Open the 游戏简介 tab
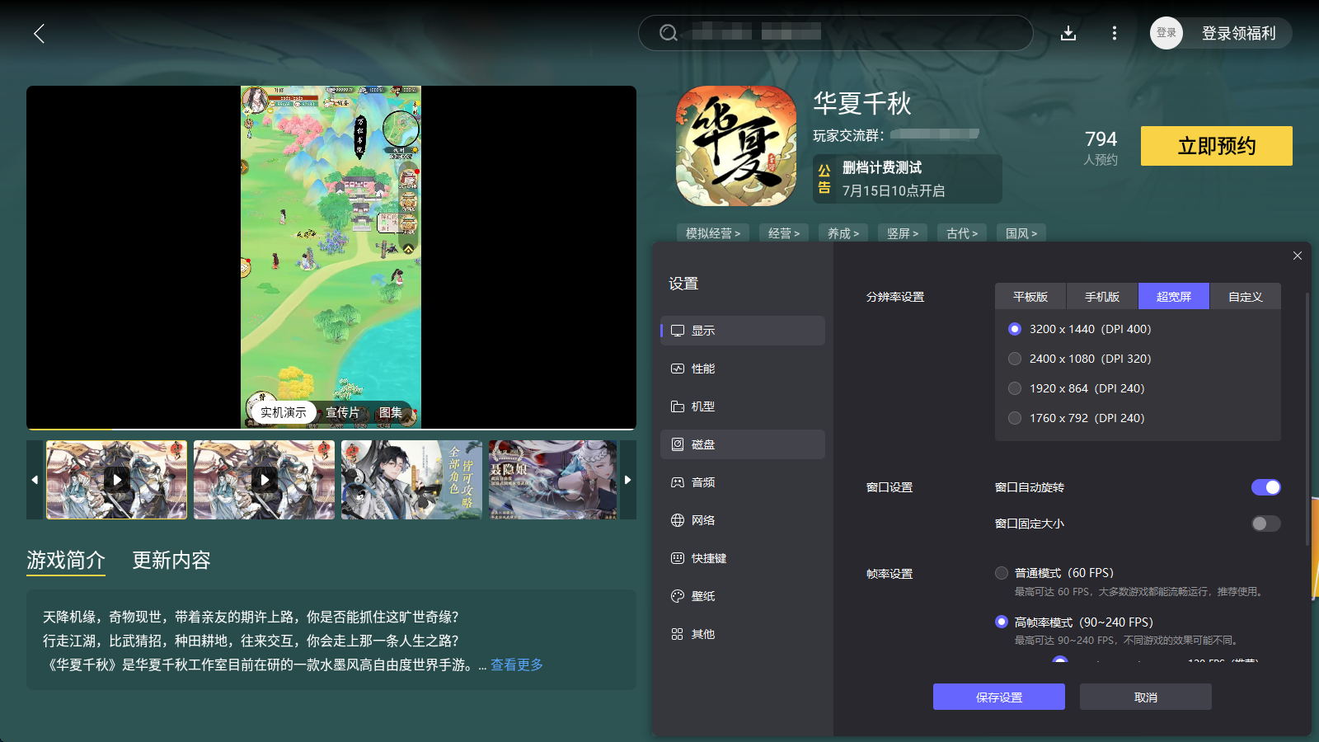1319x742 pixels. coord(66,561)
